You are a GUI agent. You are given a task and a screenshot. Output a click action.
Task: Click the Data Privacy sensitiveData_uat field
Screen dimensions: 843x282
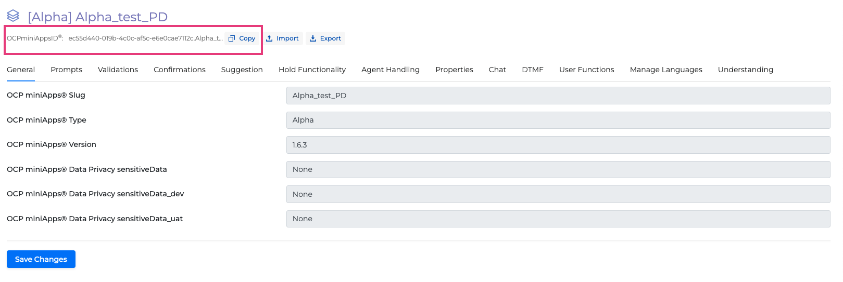(x=558, y=219)
